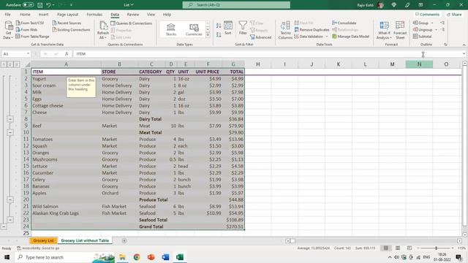Screen dimensions: 468x263
Task: Launch Text to Columns wizard
Action: click(285, 30)
